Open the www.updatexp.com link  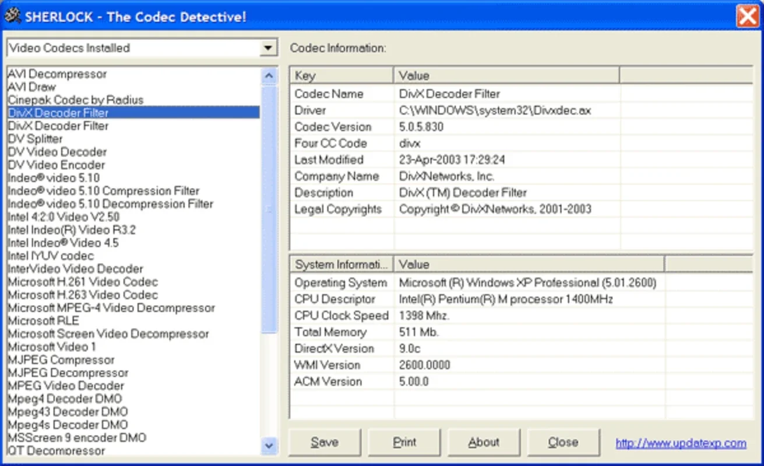(x=681, y=443)
